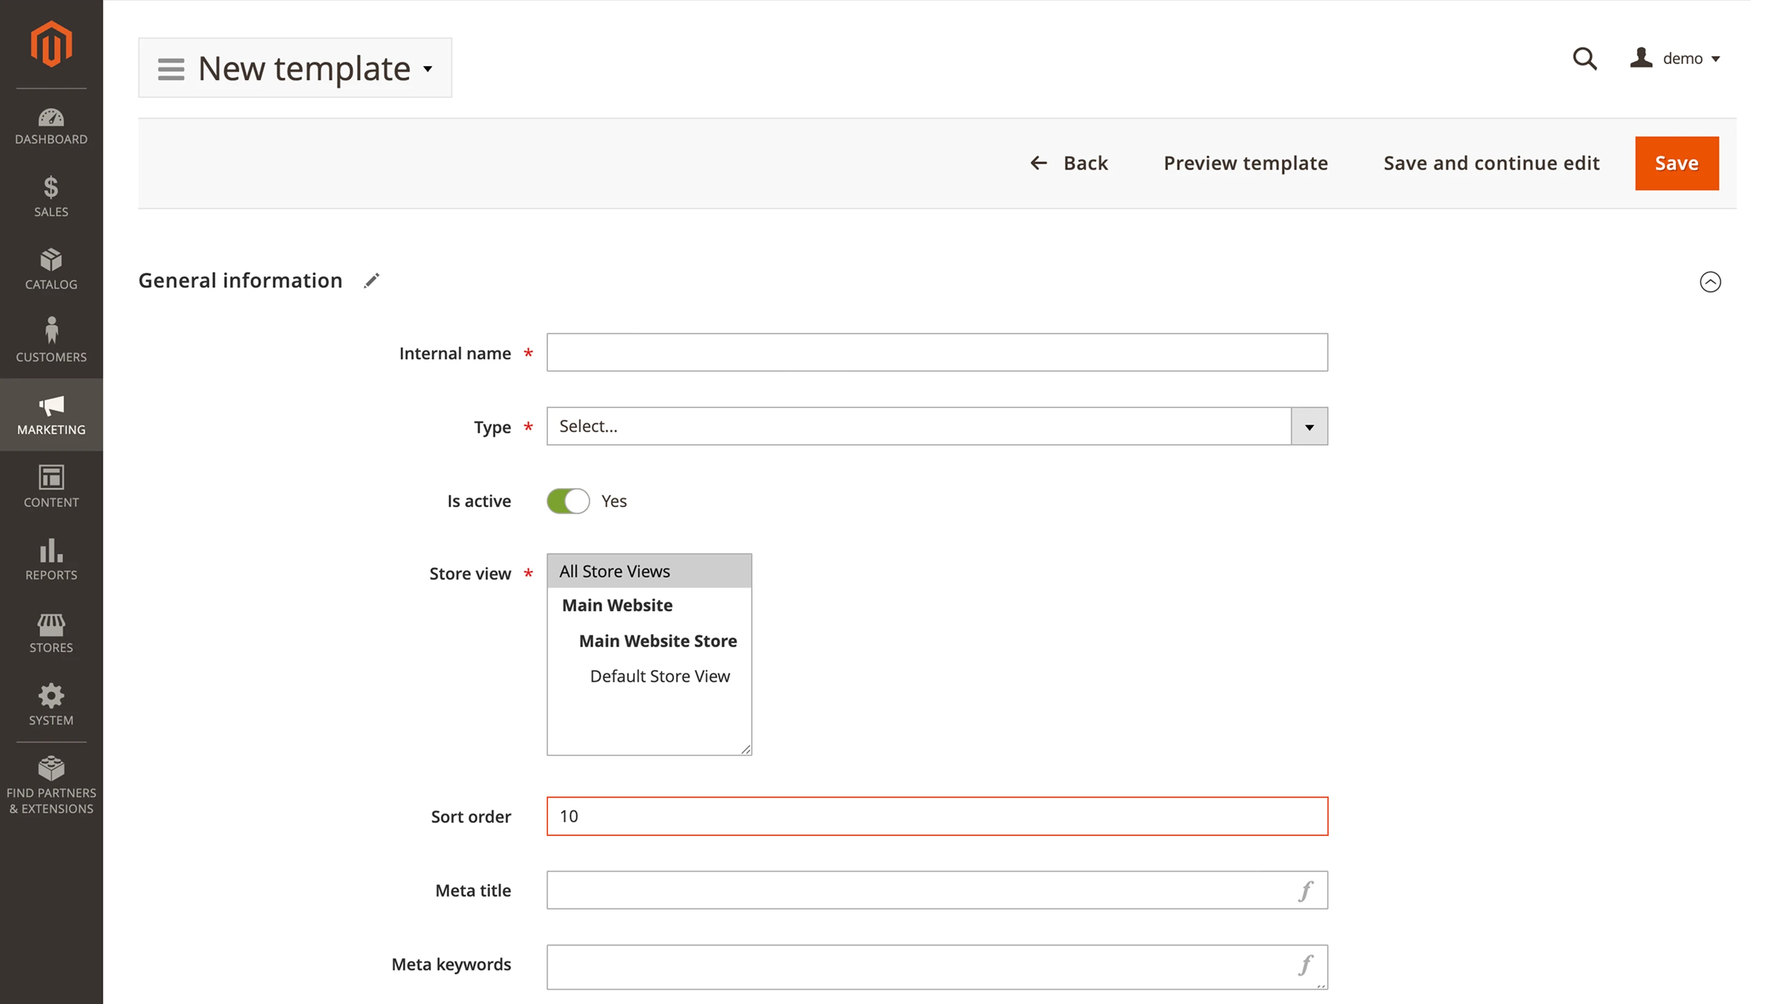The image size is (1772, 1004).
Task: Click Preview template
Action: click(1244, 163)
